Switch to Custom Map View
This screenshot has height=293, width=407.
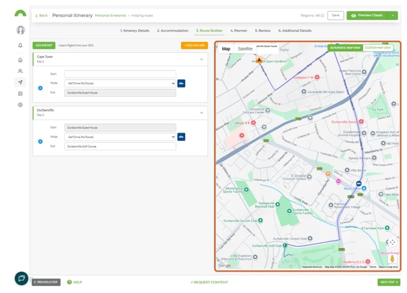click(378, 48)
